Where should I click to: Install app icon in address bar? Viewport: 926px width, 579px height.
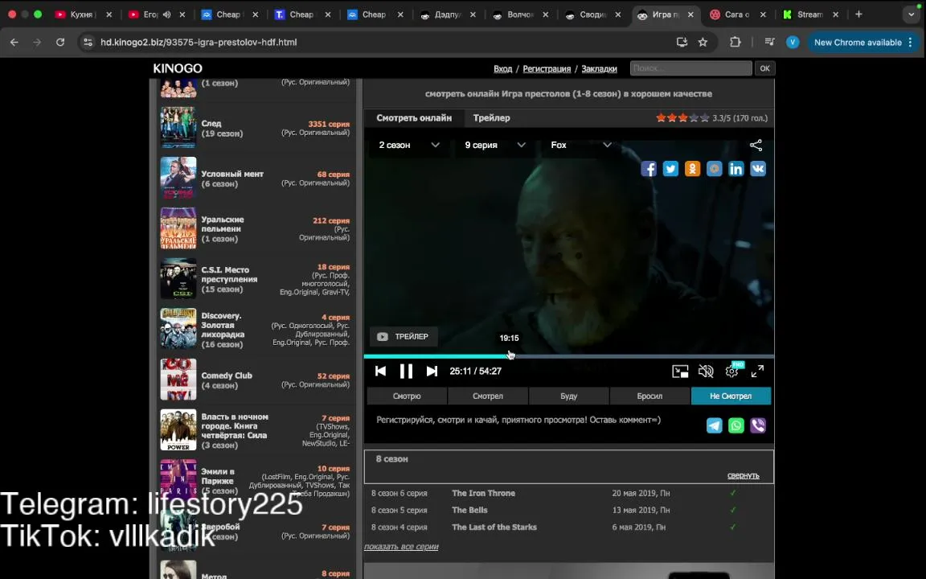[x=682, y=42]
